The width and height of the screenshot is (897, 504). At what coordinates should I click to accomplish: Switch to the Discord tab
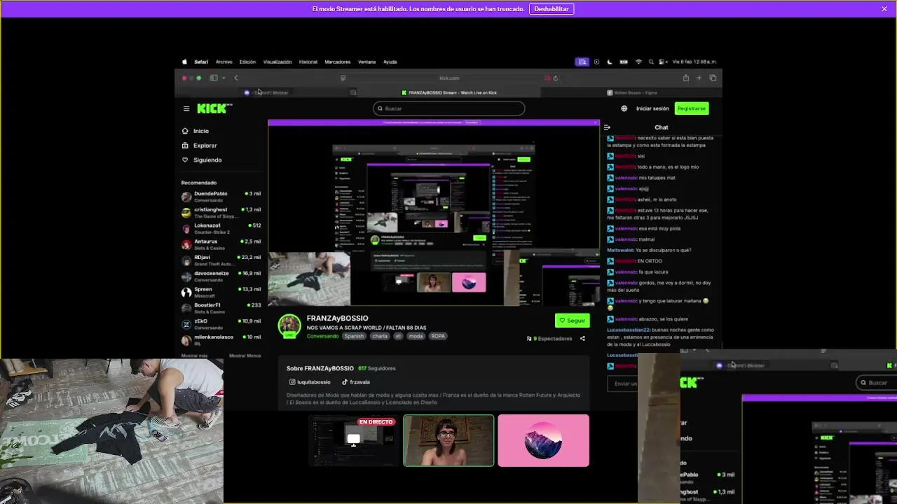[266, 92]
